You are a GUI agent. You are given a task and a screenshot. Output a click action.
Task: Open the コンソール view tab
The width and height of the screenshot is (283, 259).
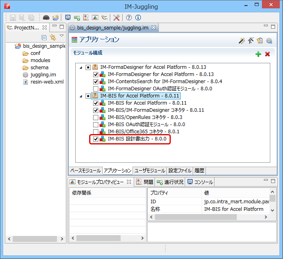pyautogui.click(x=200, y=182)
